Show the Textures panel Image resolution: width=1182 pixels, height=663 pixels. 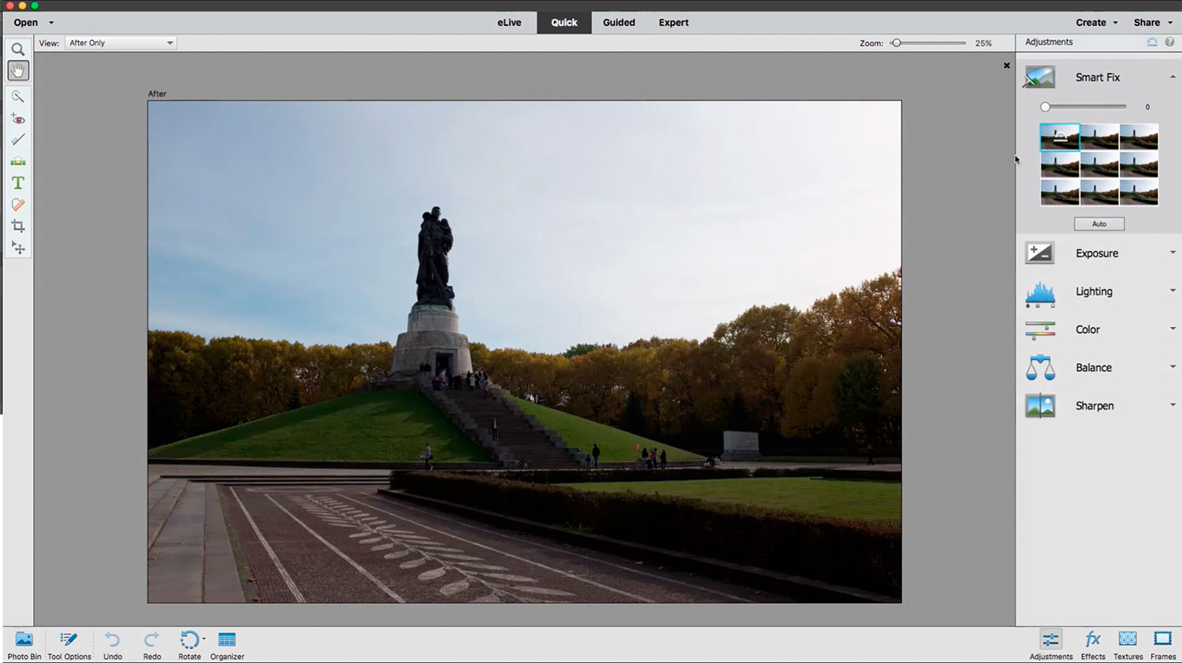pyautogui.click(x=1128, y=644)
